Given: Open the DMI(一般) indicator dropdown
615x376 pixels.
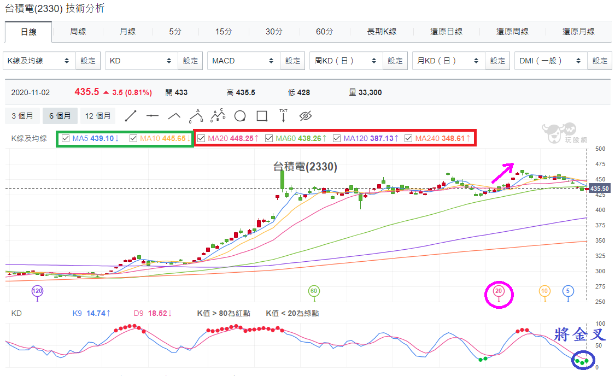Looking at the screenshot, I should coord(550,61).
